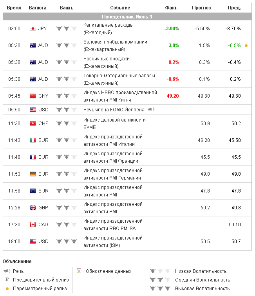
Task: Click the speech megaphone icon in the FOMC row
Action: pos(151,109)
